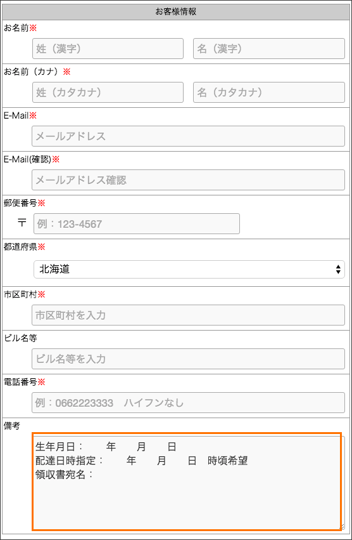Focus the 名（カタカナ）input box

[x=269, y=92]
